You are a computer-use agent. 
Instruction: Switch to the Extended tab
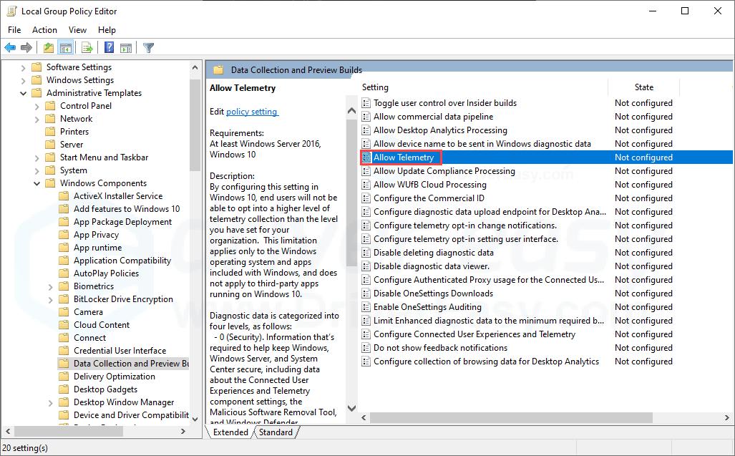coord(230,432)
